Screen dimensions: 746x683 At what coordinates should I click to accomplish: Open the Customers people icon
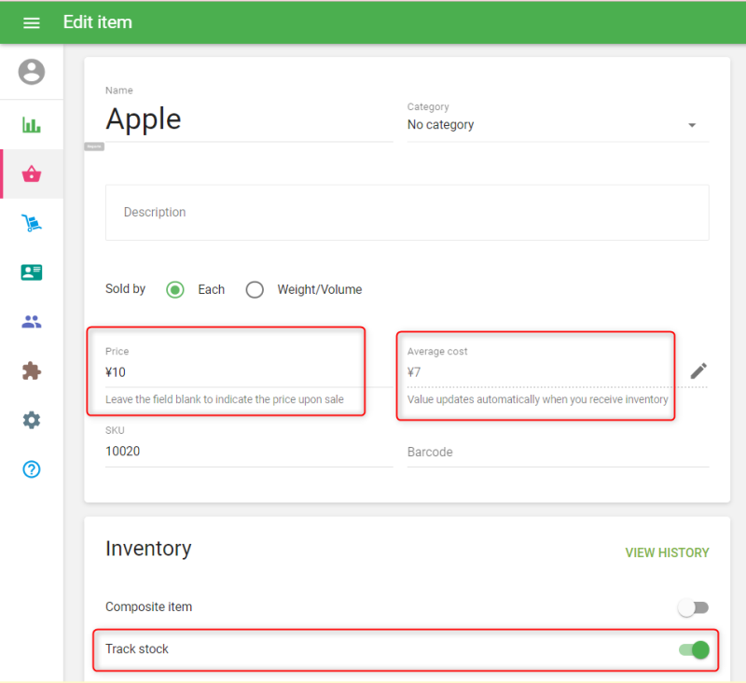tap(32, 322)
